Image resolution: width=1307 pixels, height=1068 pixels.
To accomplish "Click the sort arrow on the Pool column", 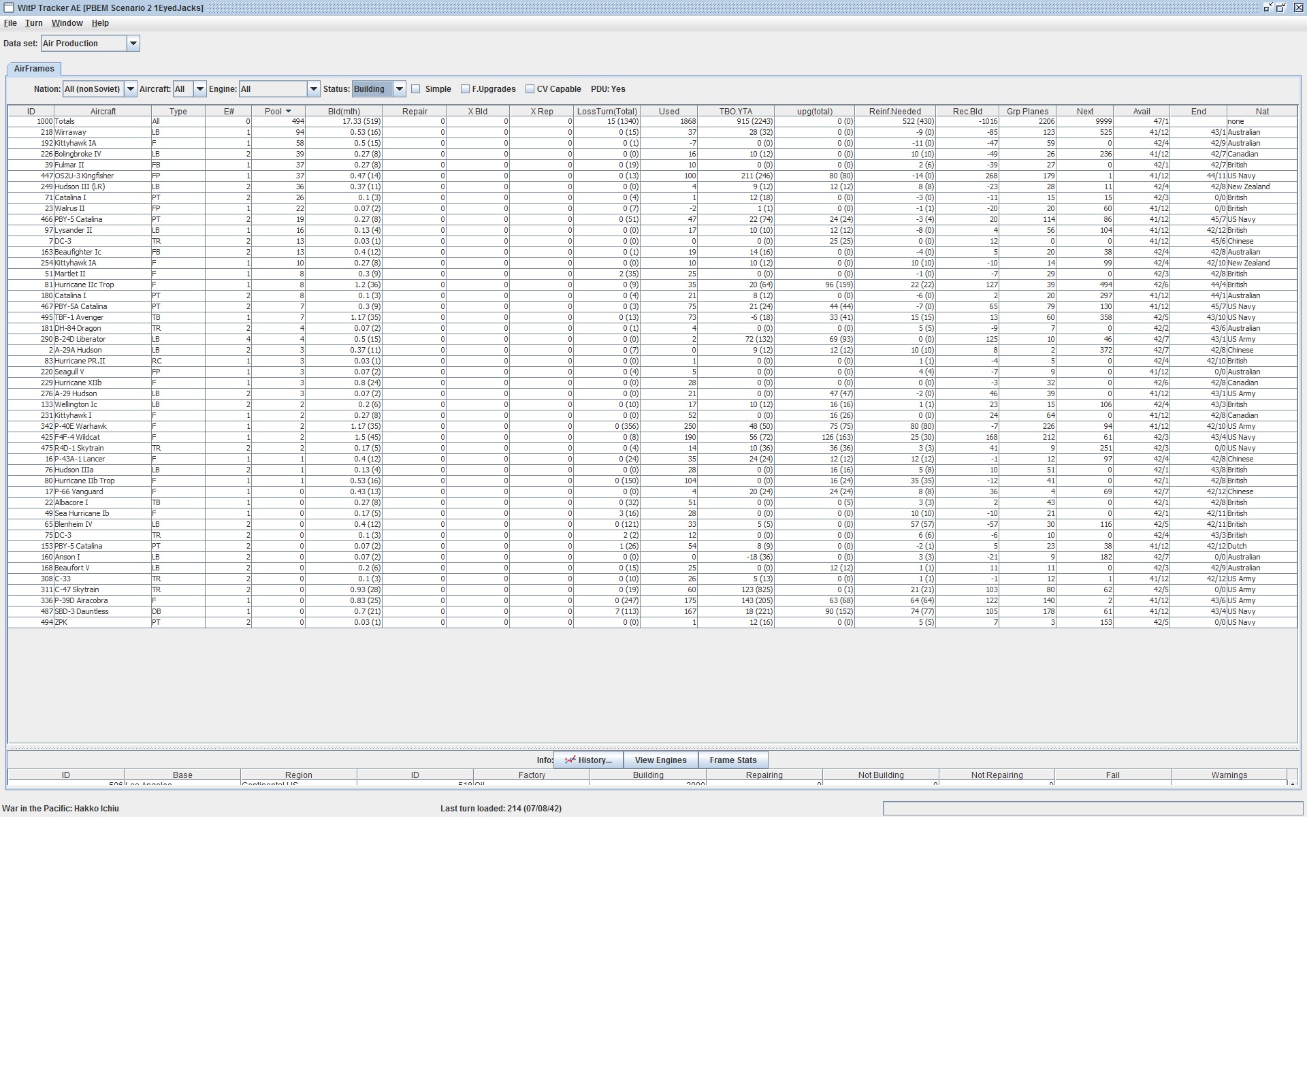I will 289,111.
